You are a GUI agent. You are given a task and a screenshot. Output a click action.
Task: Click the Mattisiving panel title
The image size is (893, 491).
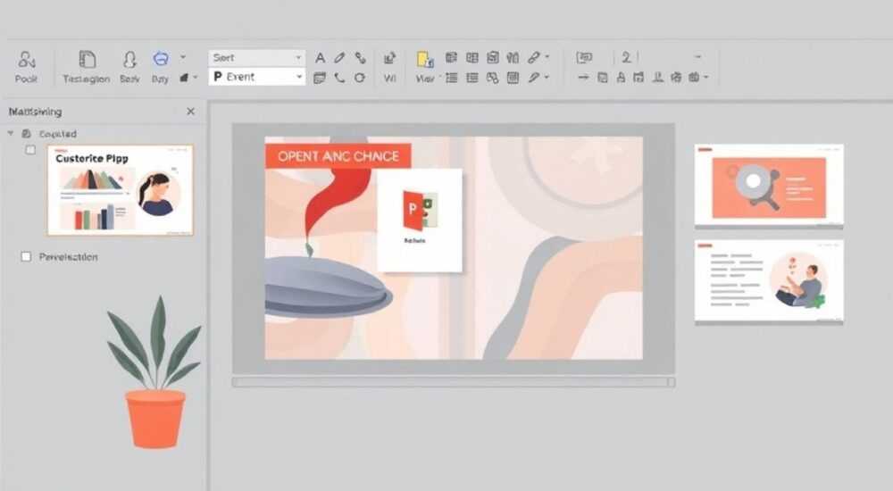(x=36, y=112)
